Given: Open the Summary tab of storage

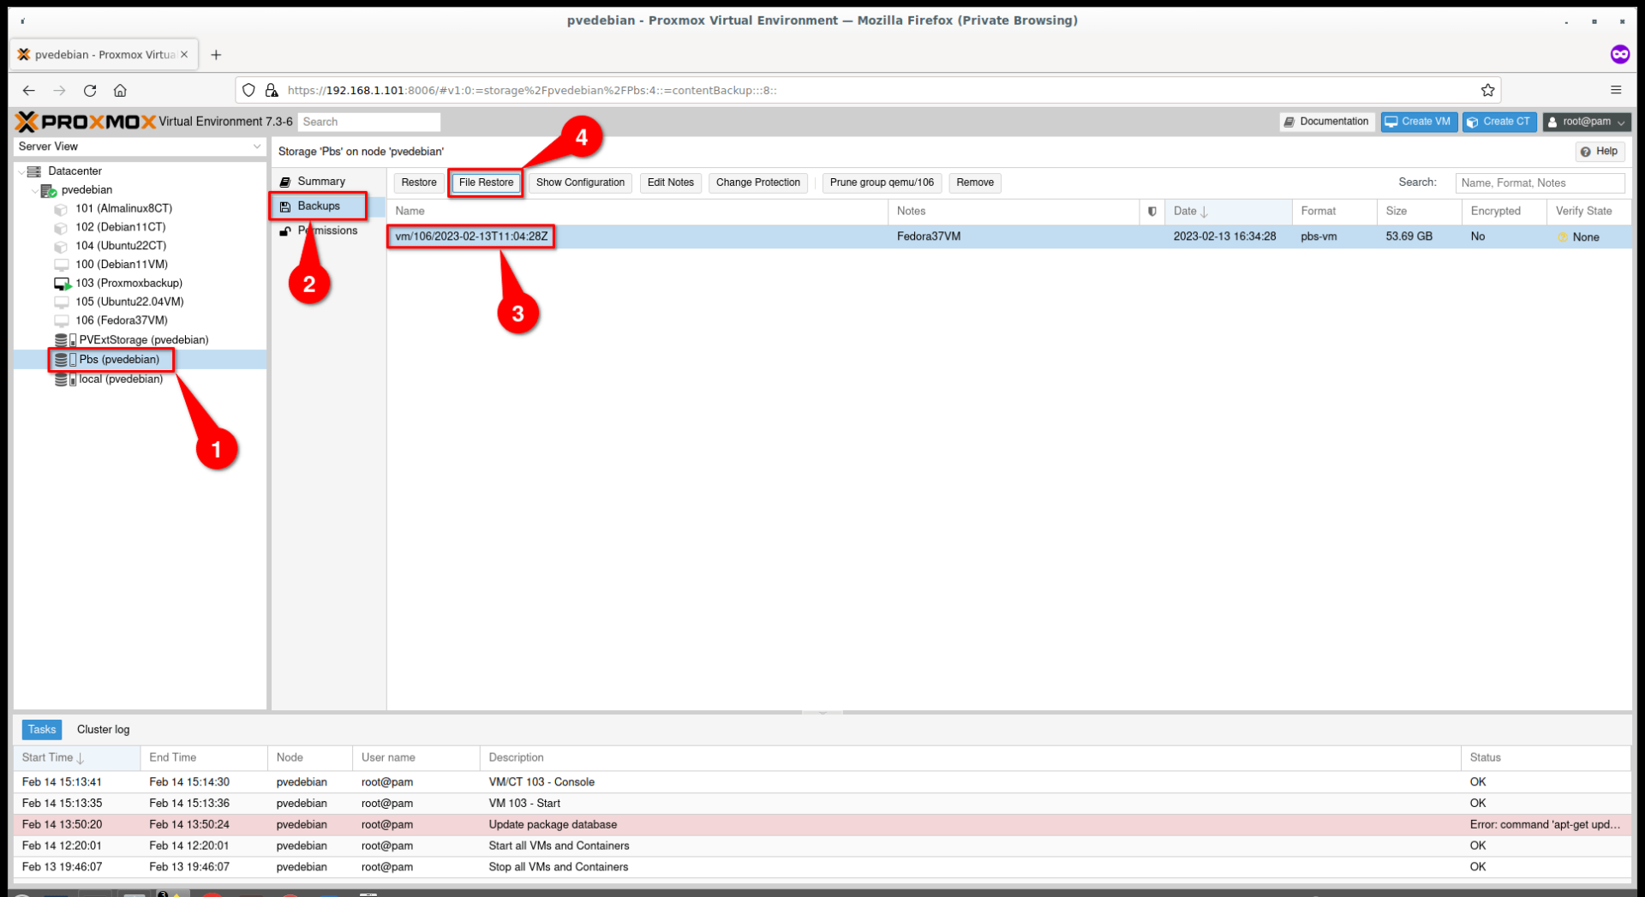Looking at the screenshot, I should pos(321,182).
